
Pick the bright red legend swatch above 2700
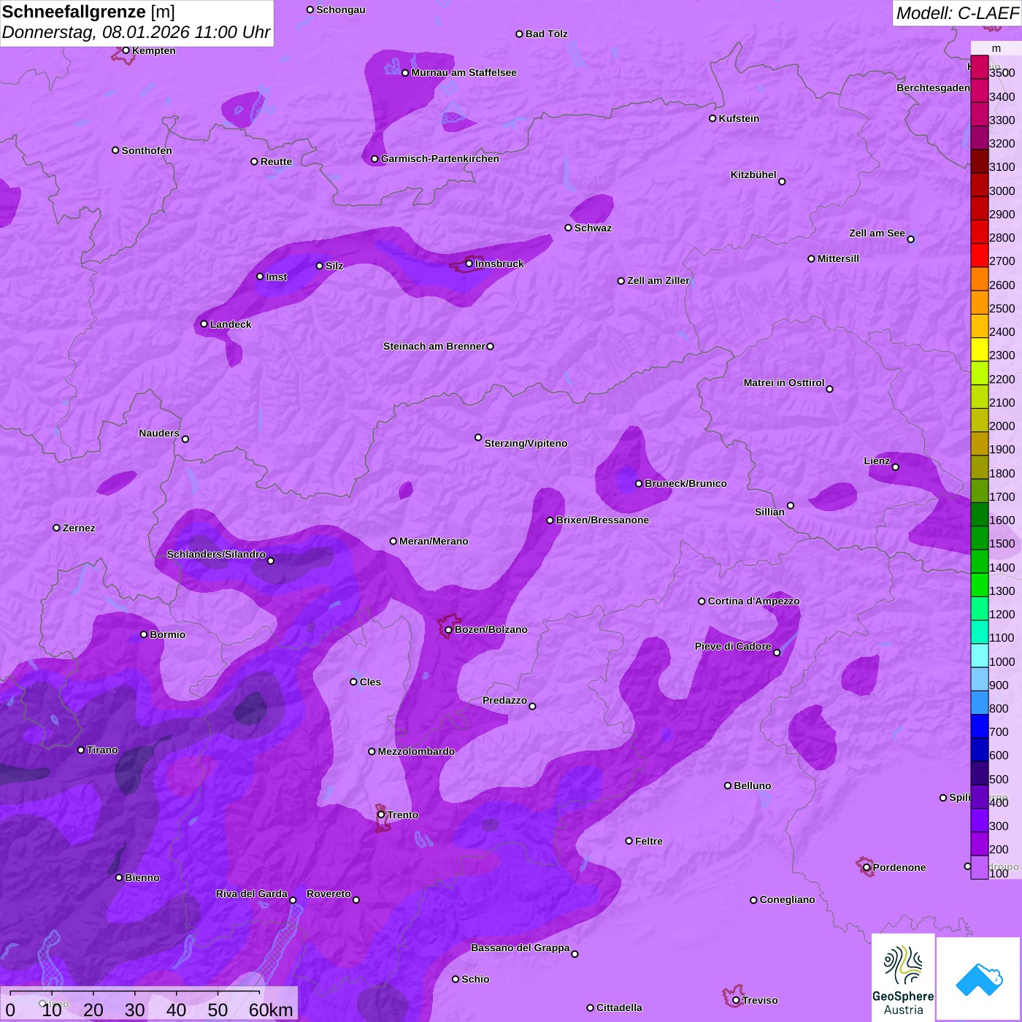tap(980, 255)
